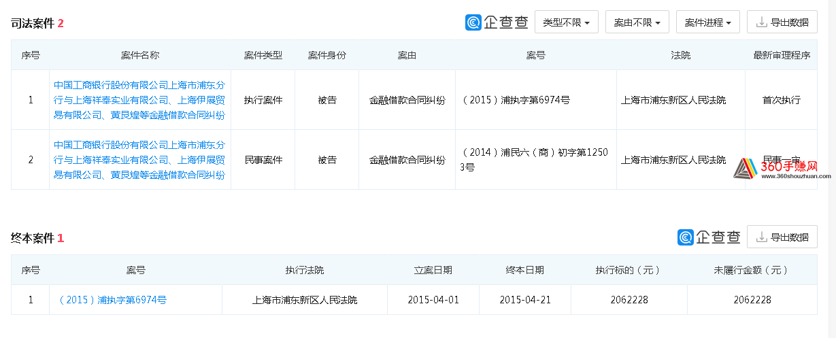Select the 案件名称 column header
The image size is (836, 338).
(140, 55)
